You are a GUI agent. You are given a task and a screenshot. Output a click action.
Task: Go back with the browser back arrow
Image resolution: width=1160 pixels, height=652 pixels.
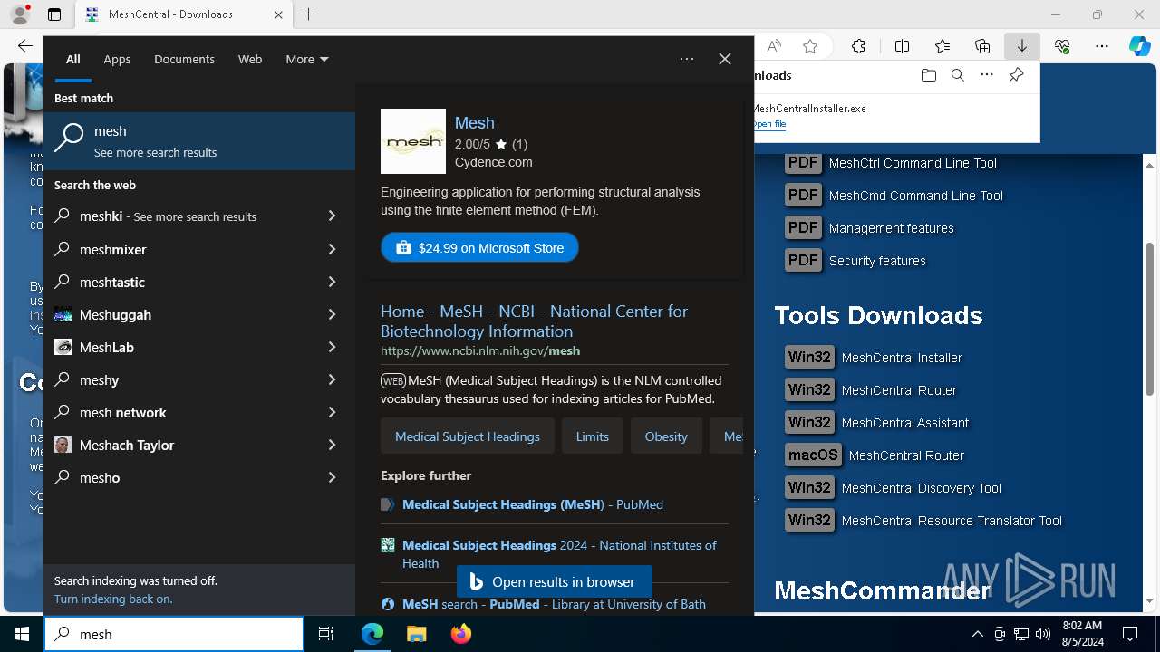click(x=24, y=46)
